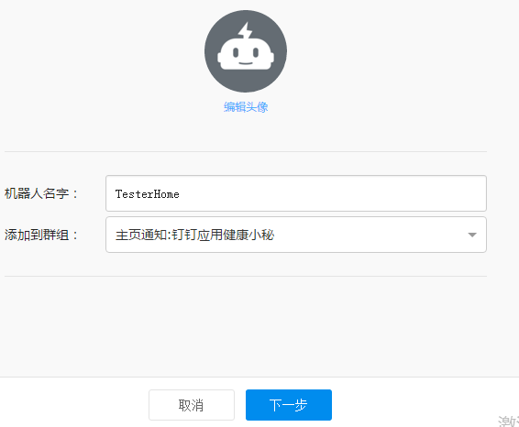Click the TesterHome text in name field
This screenshot has height=427, width=519.
(148, 194)
